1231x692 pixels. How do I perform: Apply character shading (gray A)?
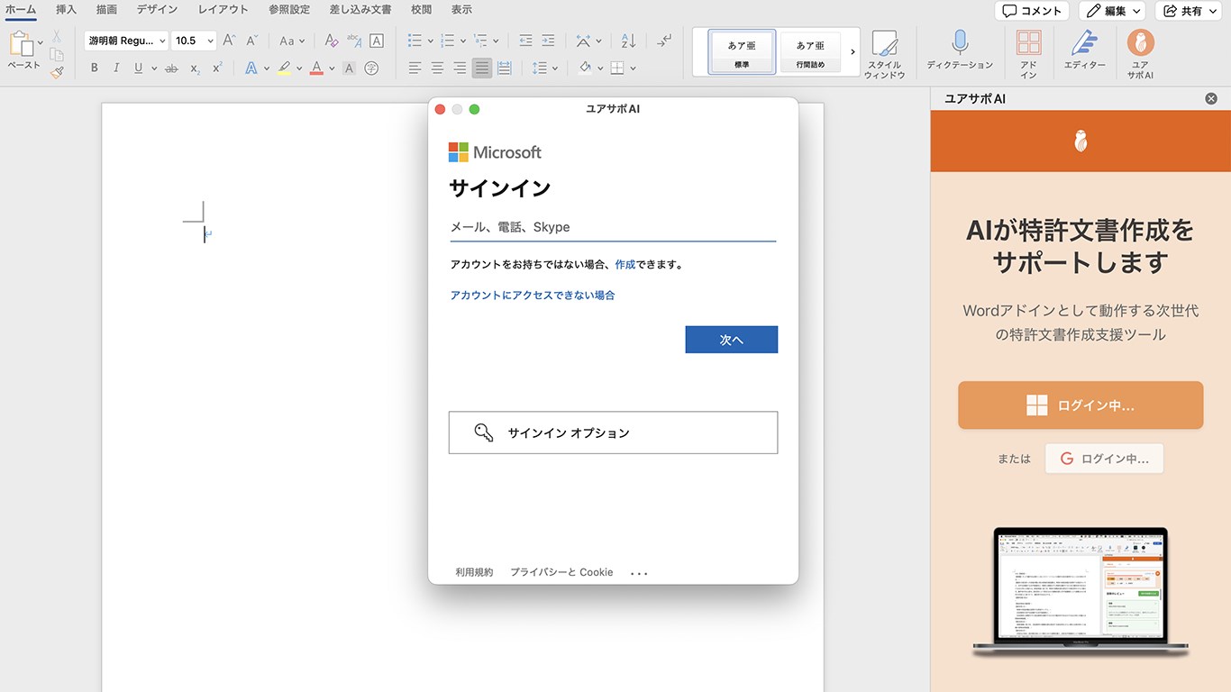click(349, 68)
